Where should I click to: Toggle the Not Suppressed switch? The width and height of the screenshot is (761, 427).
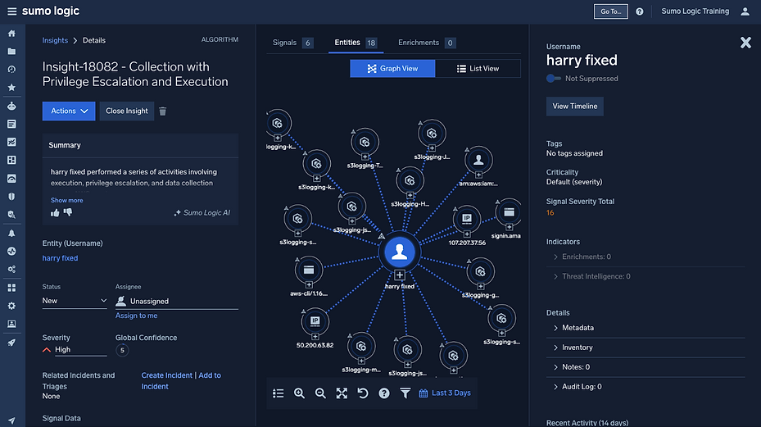tap(553, 78)
